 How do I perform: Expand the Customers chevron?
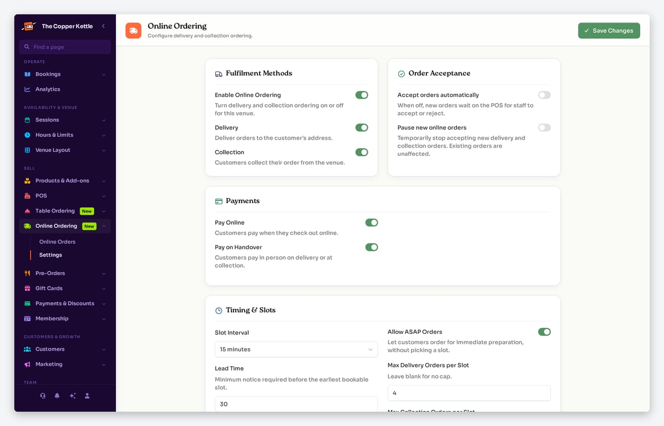click(104, 350)
